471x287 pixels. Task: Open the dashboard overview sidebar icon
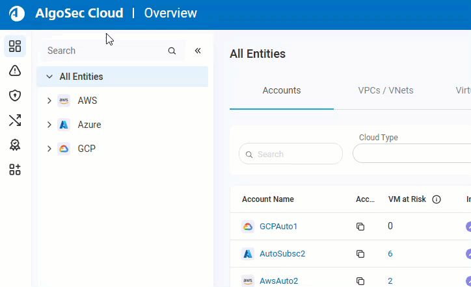pos(15,46)
